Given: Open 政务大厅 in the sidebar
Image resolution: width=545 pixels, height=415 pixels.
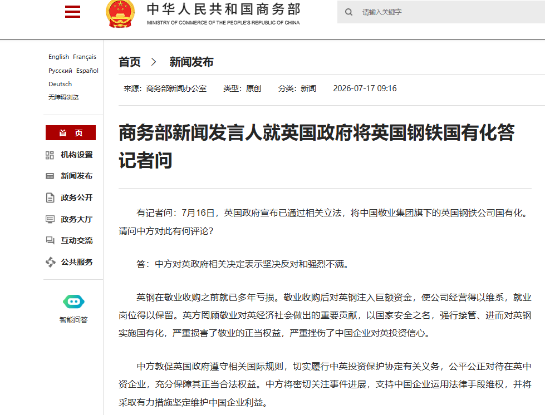Looking at the screenshot, I should [x=77, y=219].
